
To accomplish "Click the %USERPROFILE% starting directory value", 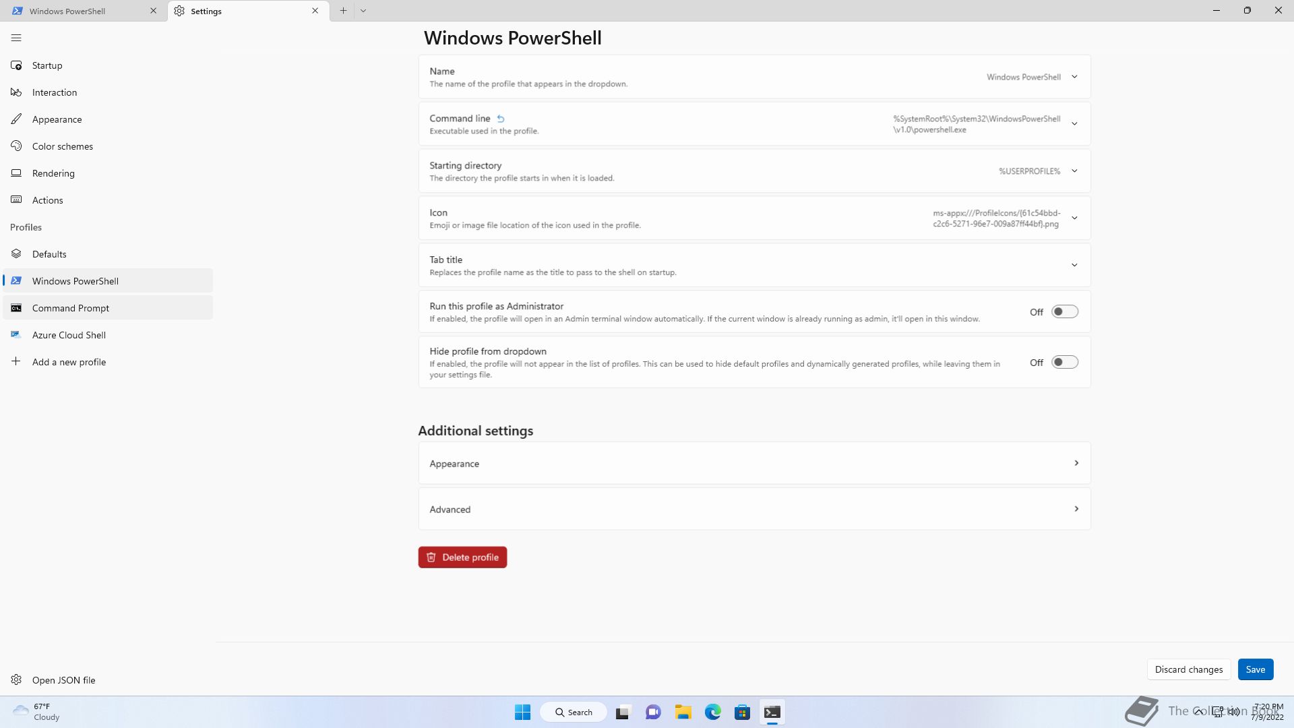I will pos(1029,171).
